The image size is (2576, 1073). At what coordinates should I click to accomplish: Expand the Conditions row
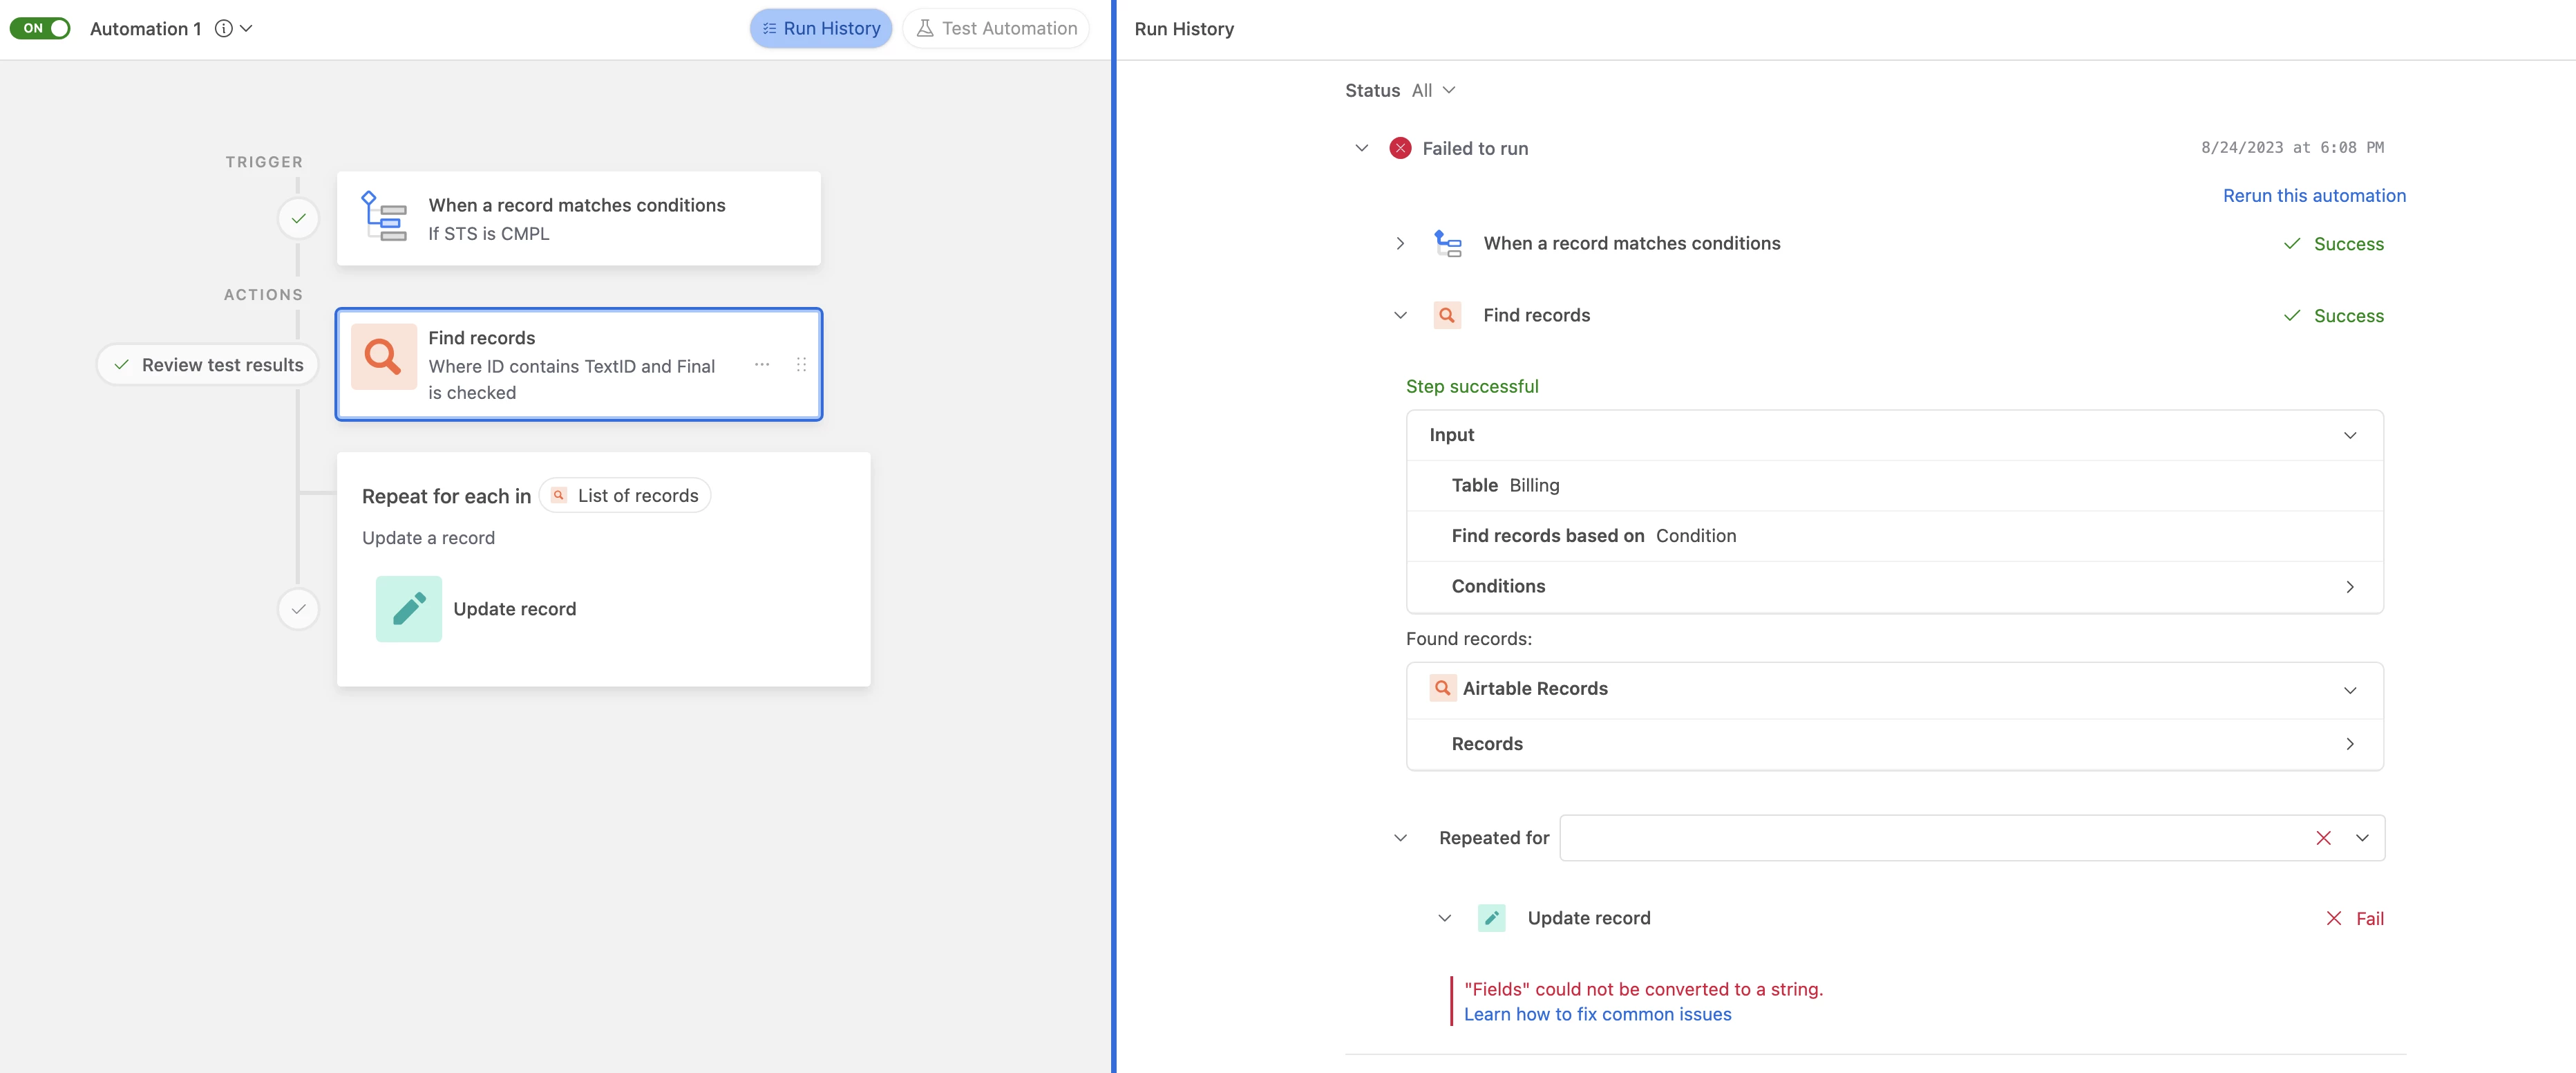click(2350, 586)
